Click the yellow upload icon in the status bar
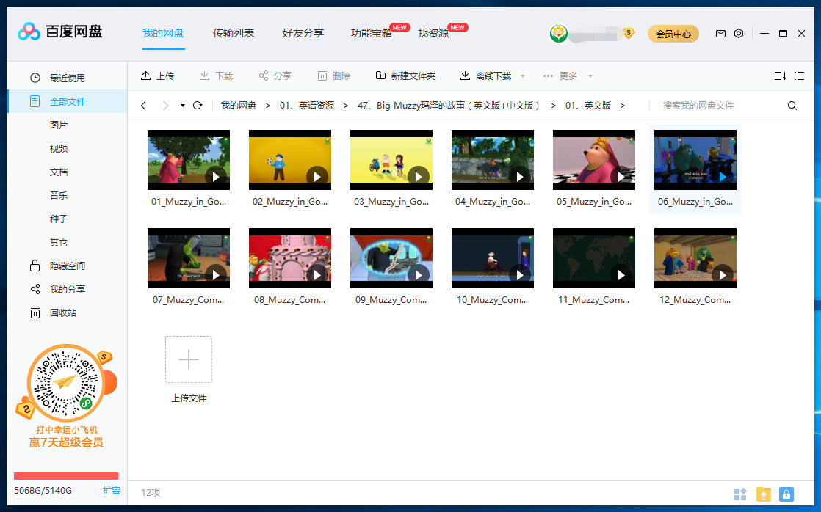This screenshot has height=512, width=821. (764, 494)
